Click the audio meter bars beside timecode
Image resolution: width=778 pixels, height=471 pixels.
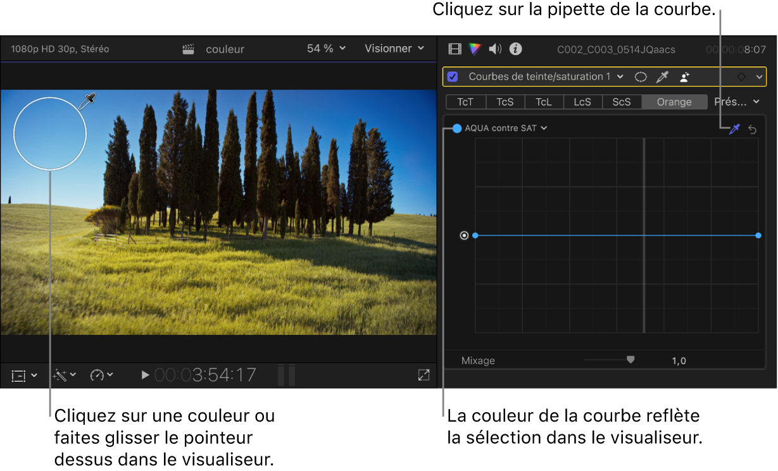click(x=287, y=375)
